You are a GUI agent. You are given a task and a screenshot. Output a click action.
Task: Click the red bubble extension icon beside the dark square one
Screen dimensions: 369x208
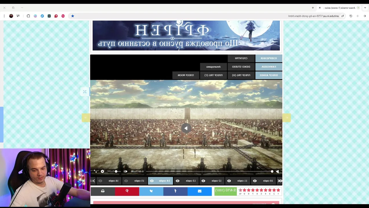click(56, 16)
